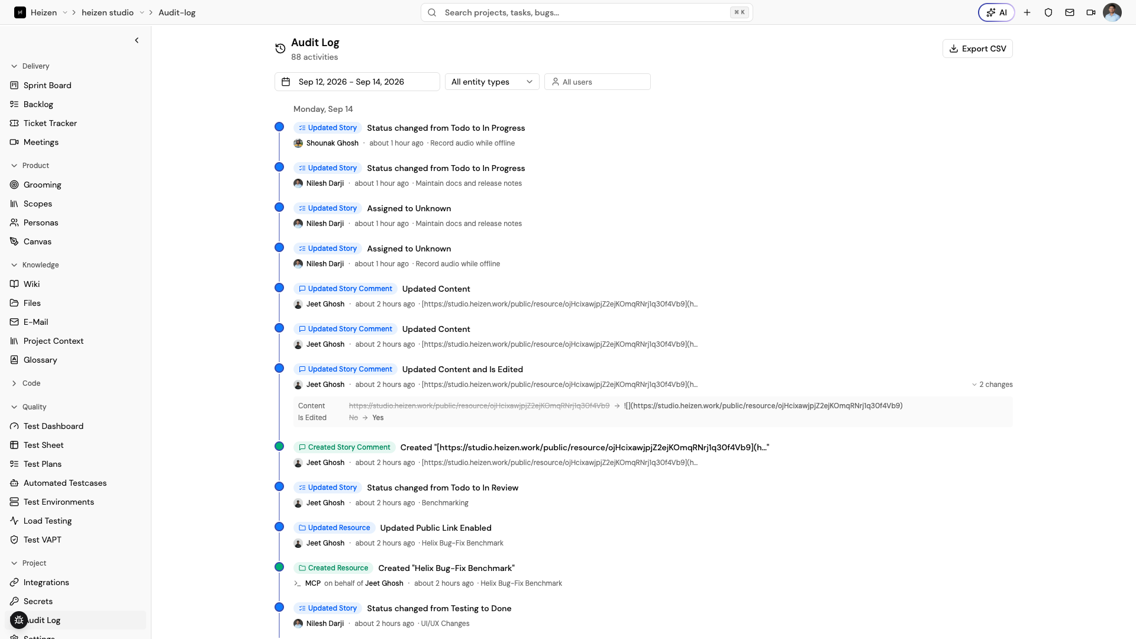
Task: Click the audit log history icon
Action: tap(280, 49)
